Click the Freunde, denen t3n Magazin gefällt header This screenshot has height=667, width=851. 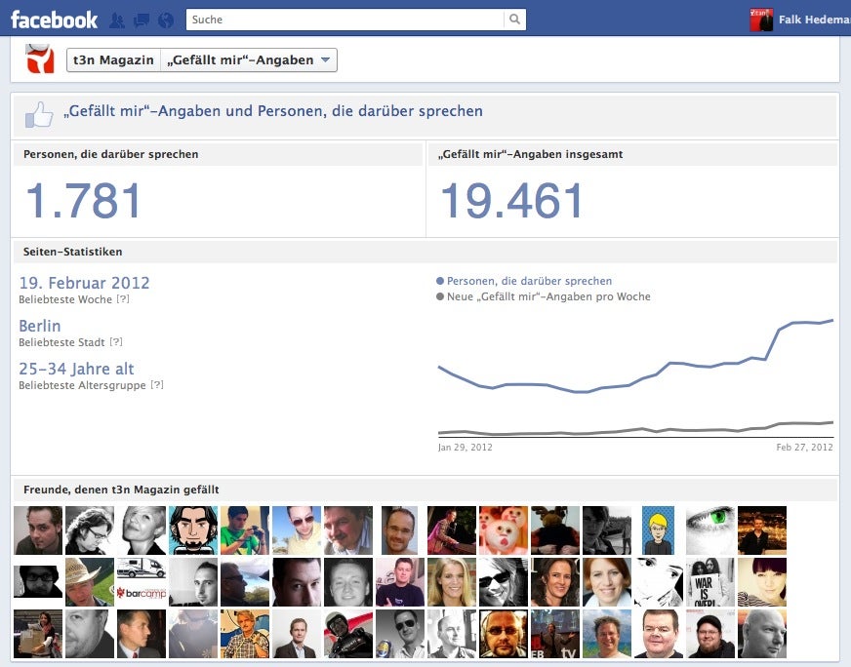click(121, 490)
